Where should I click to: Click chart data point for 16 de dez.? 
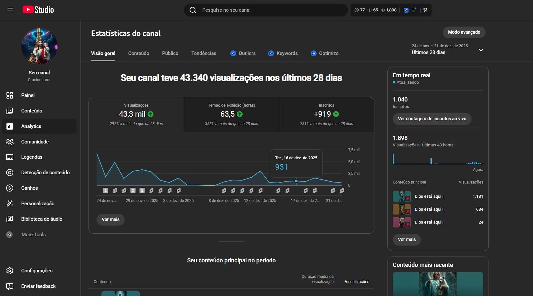(296, 181)
